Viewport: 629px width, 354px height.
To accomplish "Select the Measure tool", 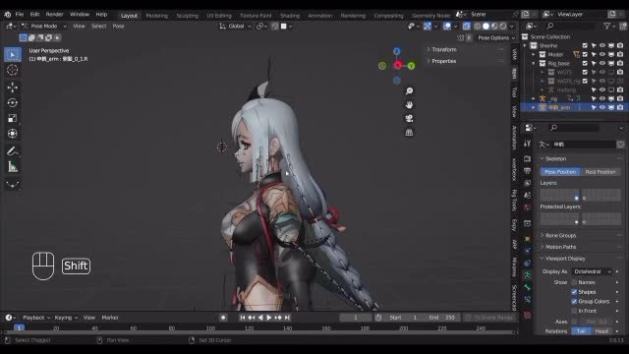I will (13, 166).
